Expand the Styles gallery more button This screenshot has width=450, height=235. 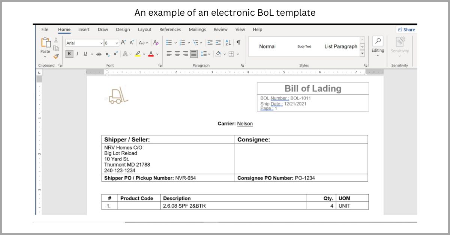click(x=362, y=53)
